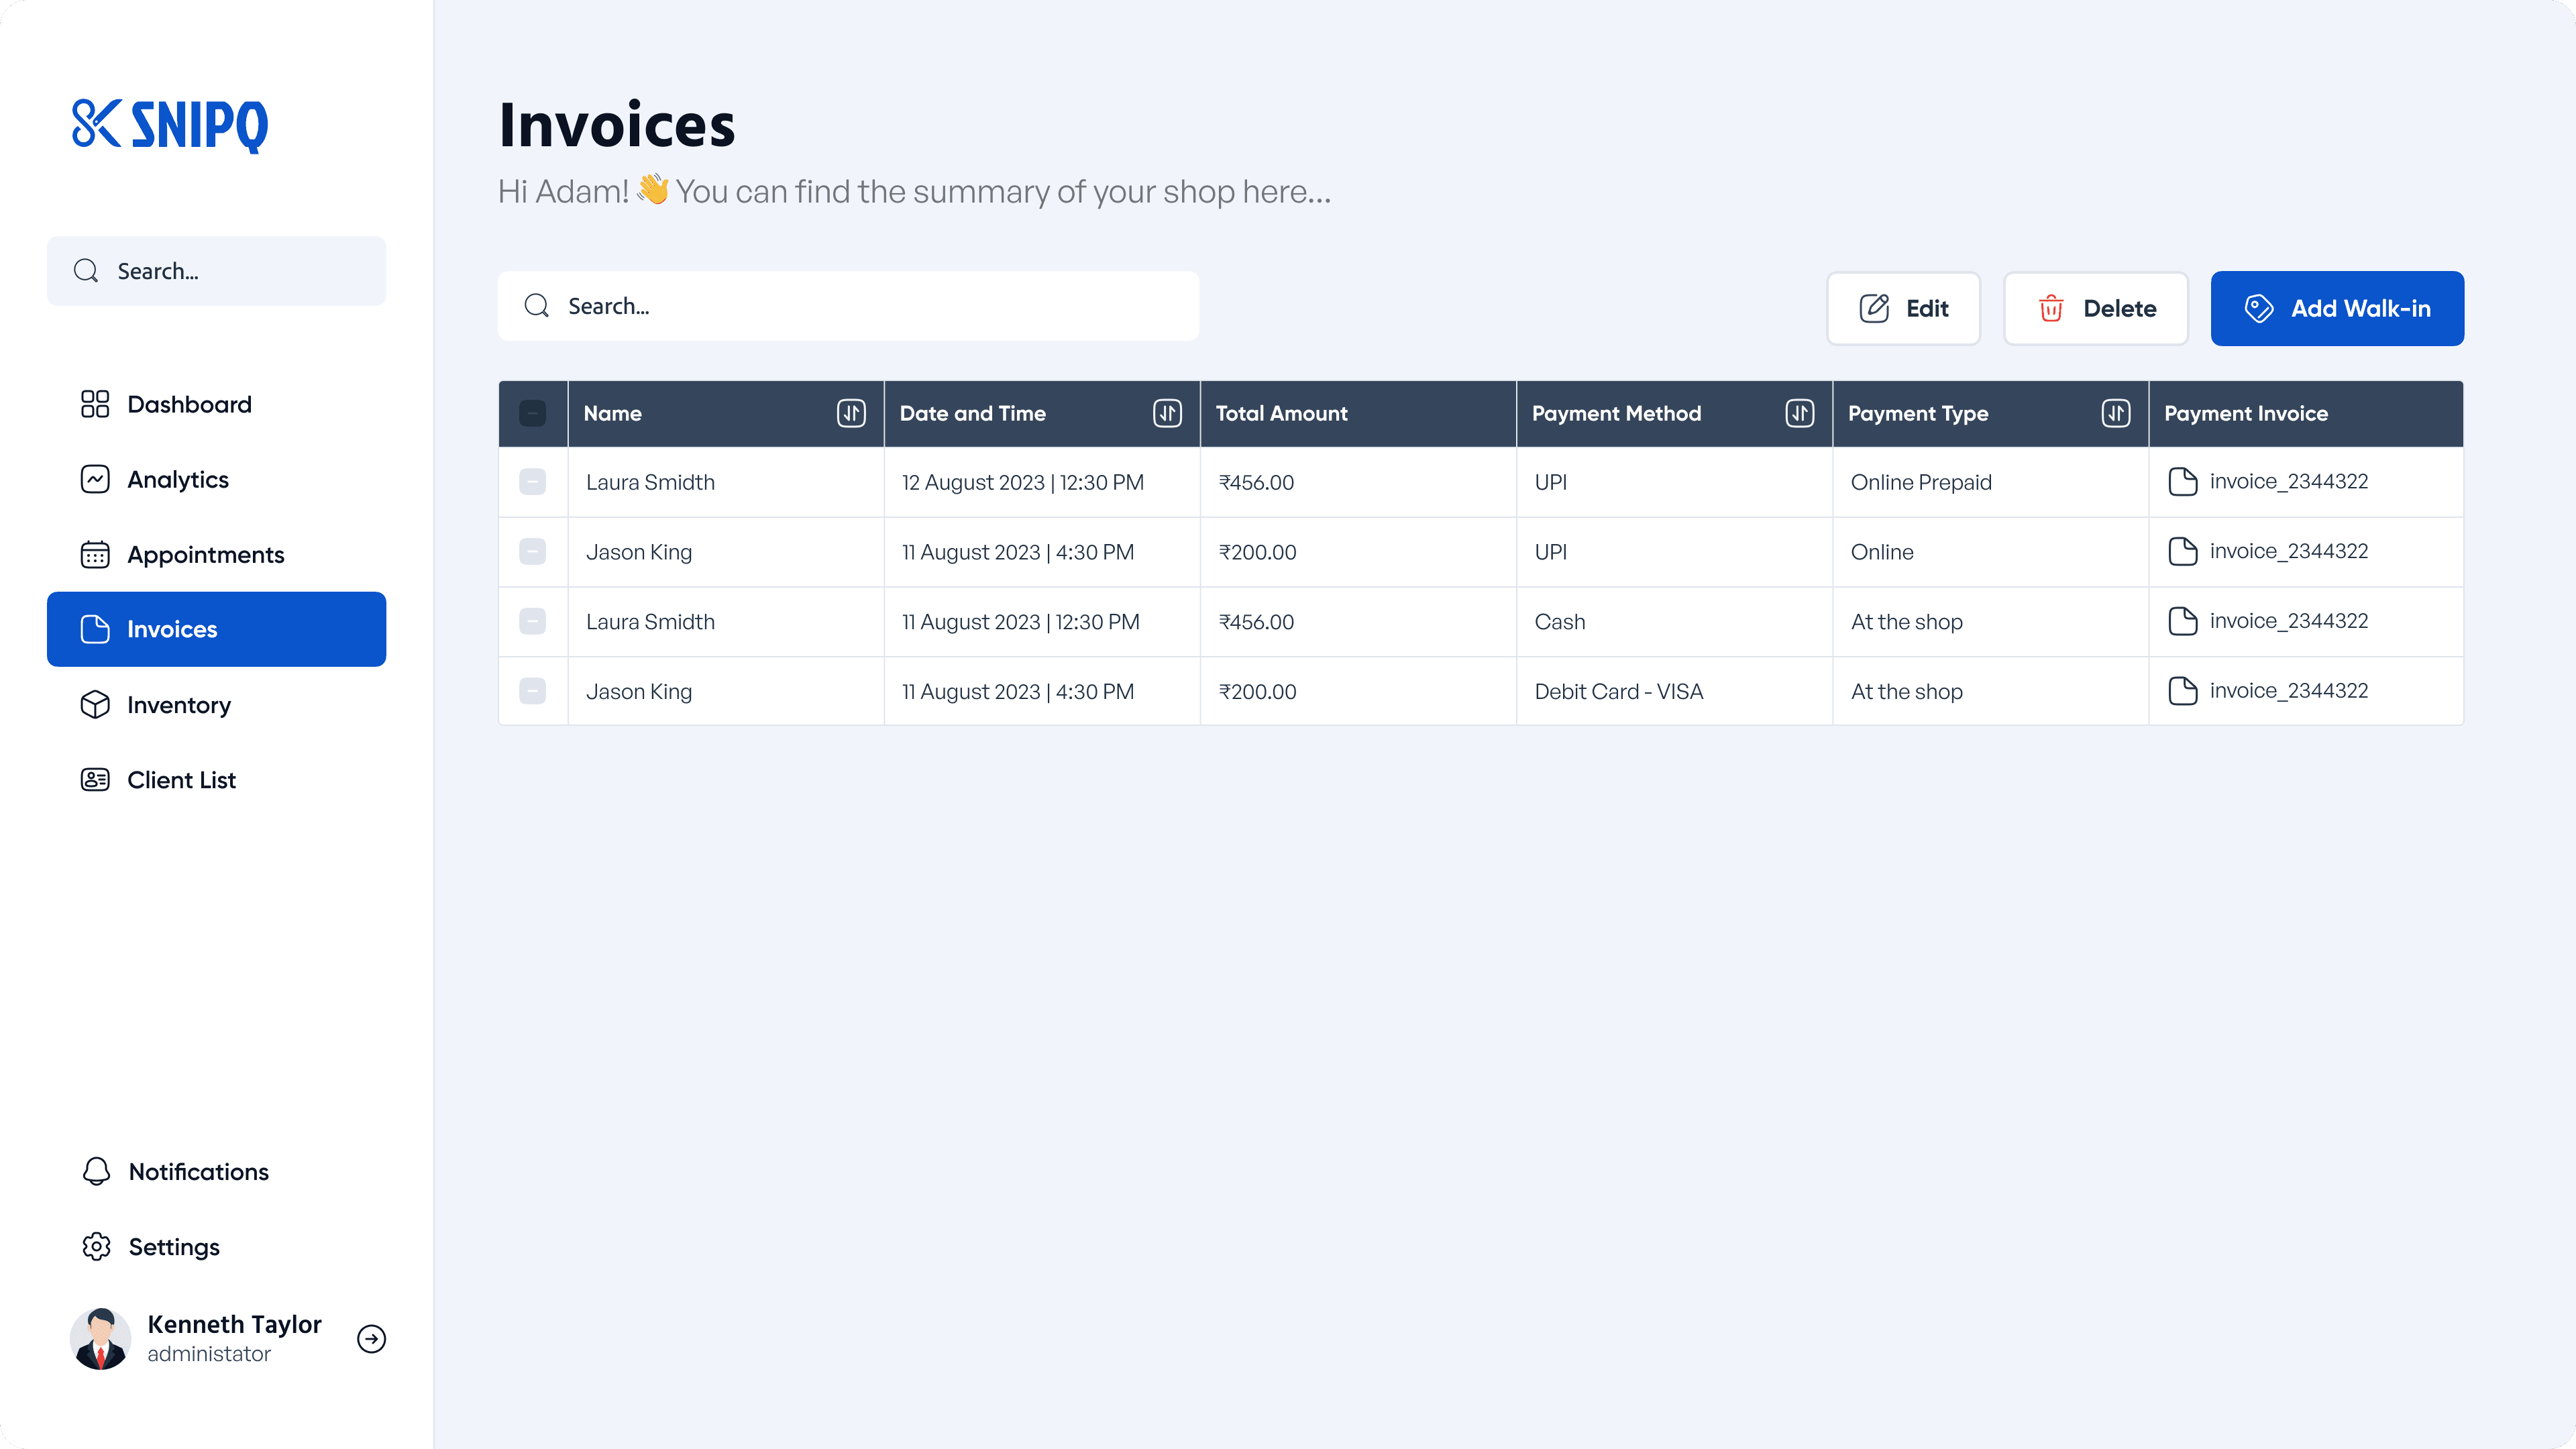The width and height of the screenshot is (2576, 1449).
Task: Click the Notifications bell icon
Action: pyautogui.click(x=96, y=1171)
